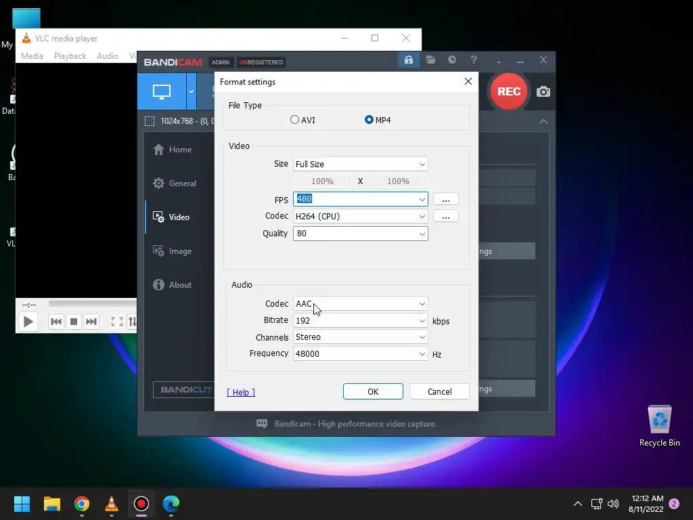
Task: Click the Bandicam taskbar icon
Action: click(x=141, y=504)
